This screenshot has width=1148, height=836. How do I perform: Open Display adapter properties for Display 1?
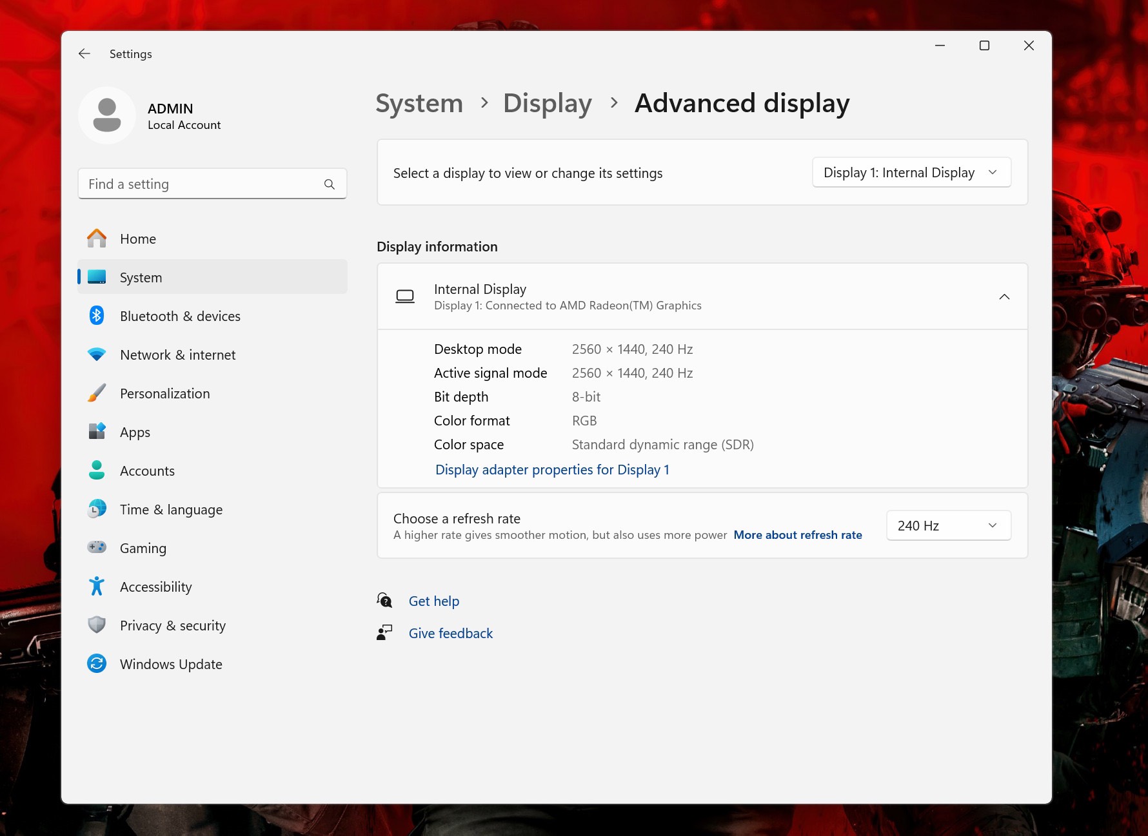552,470
